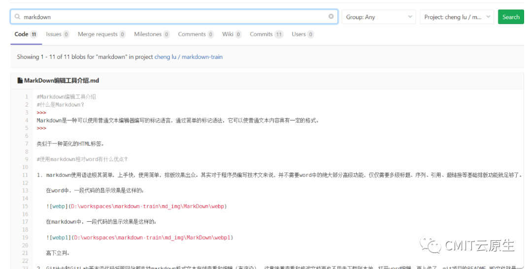This screenshot has height=269, width=532.
Task: Click the file icon beside MarkDown编辑工具介绍.md
Action: 20,81
